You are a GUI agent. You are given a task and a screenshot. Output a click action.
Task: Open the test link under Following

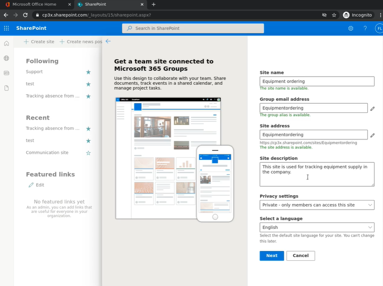pos(30,84)
